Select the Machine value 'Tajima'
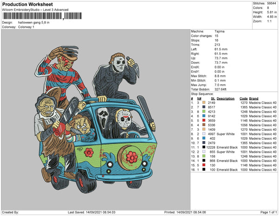This screenshot has width=279, height=216. click(219, 31)
